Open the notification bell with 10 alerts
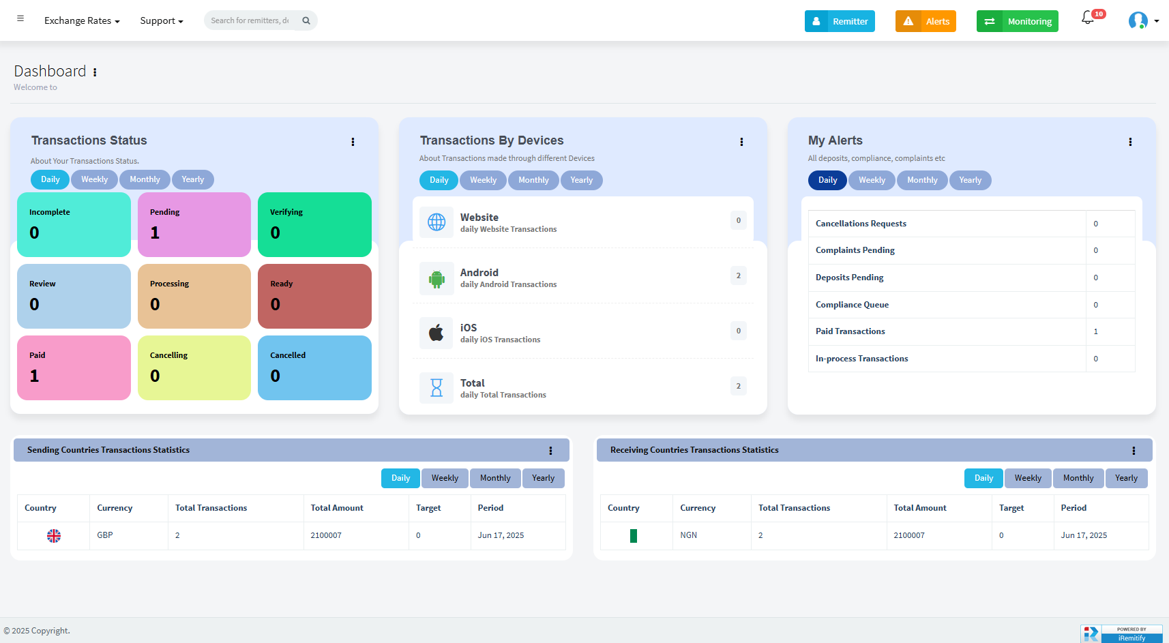The width and height of the screenshot is (1169, 643). (x=1087, y=18)
